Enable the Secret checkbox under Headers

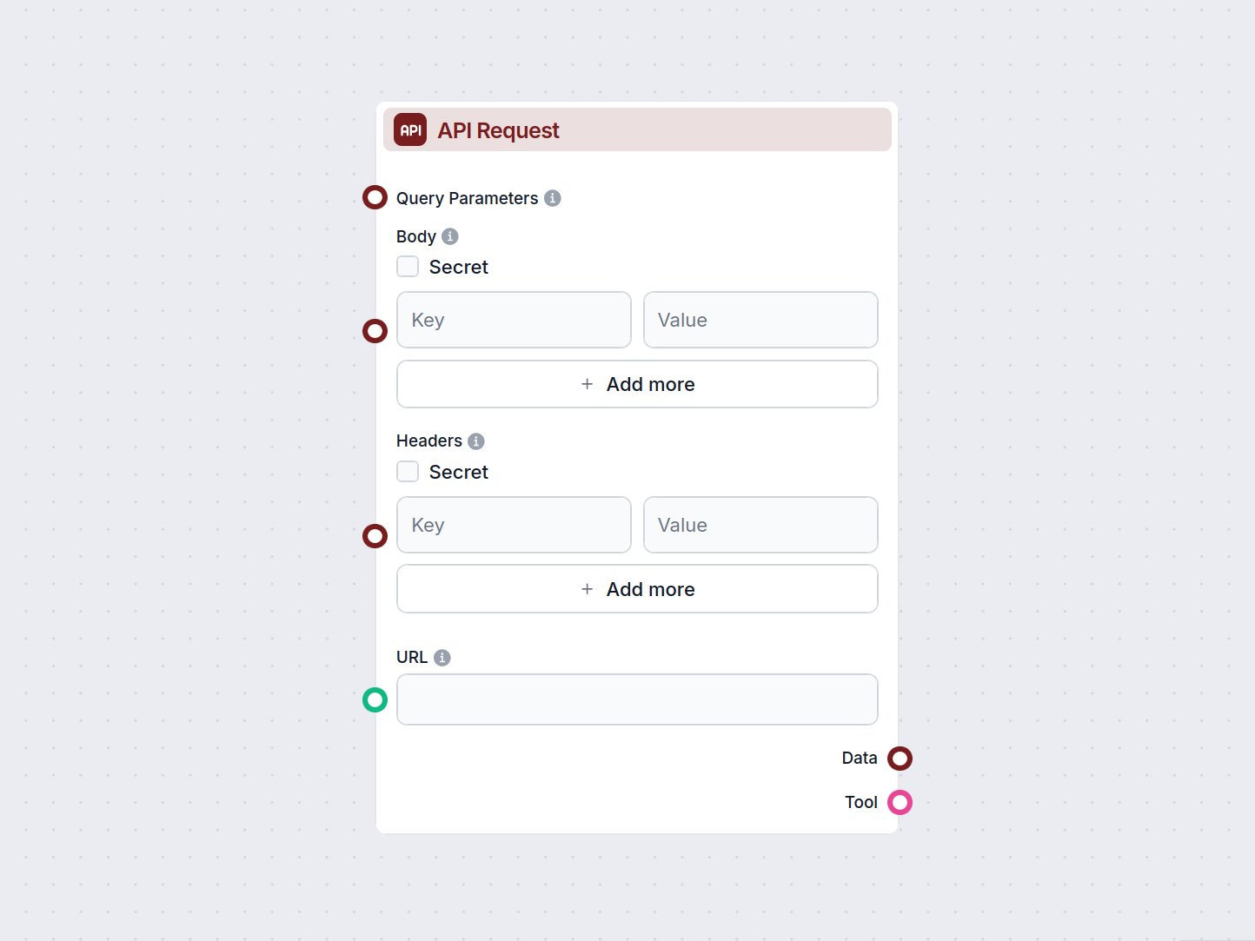pos(408,471)
